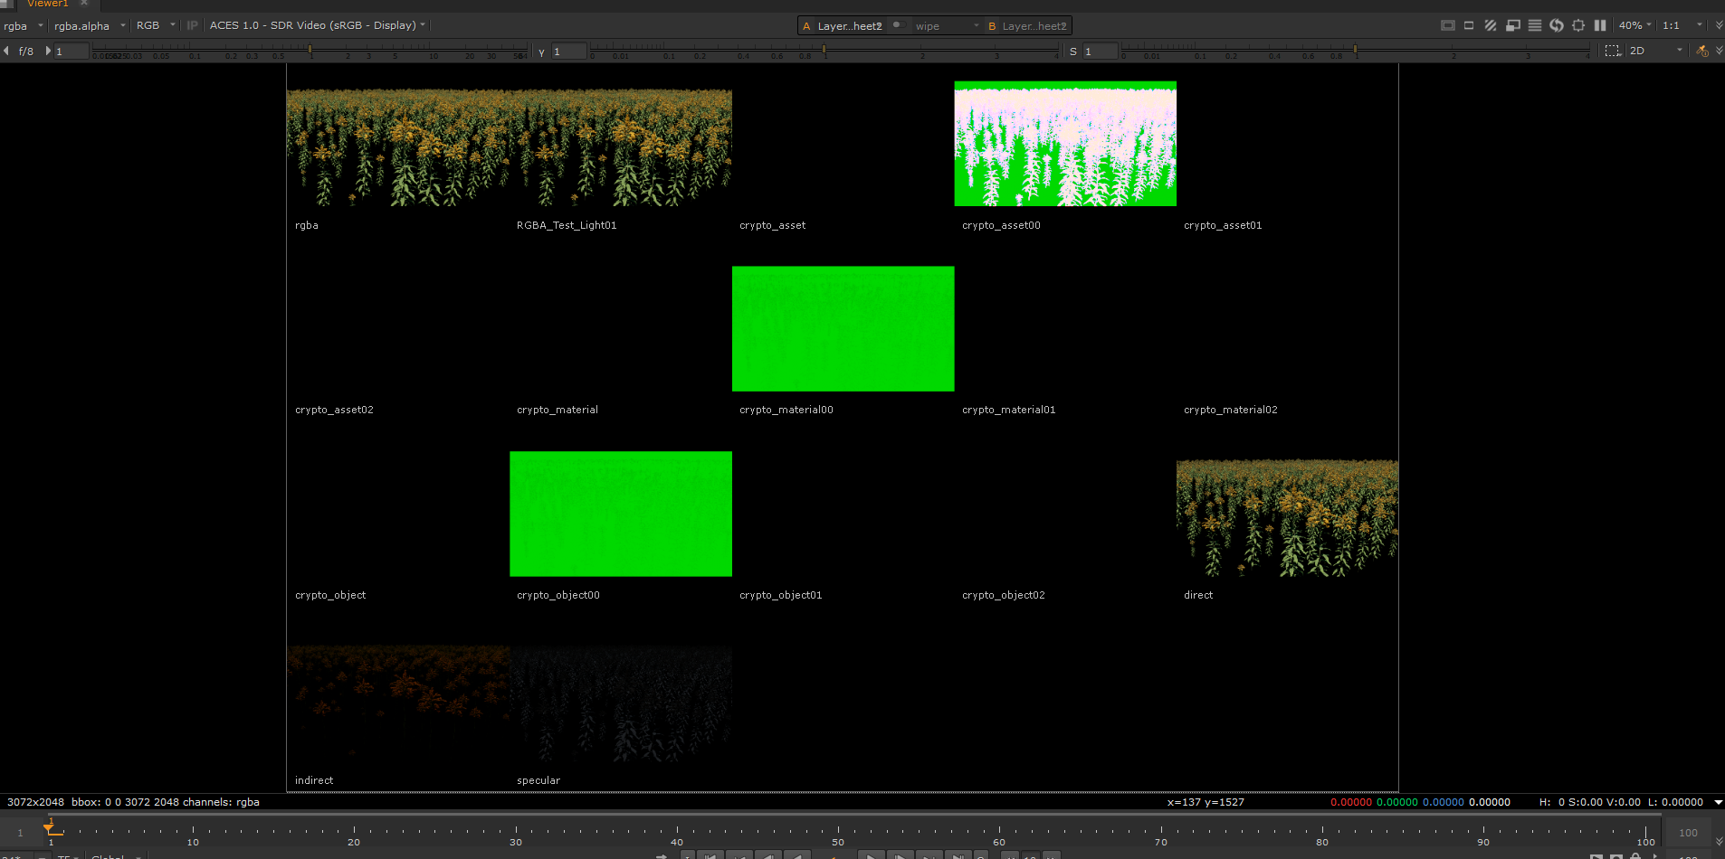Open the rgba layer dropdown
Viewport: 1725px width, 859px height.
click(24, 25)
